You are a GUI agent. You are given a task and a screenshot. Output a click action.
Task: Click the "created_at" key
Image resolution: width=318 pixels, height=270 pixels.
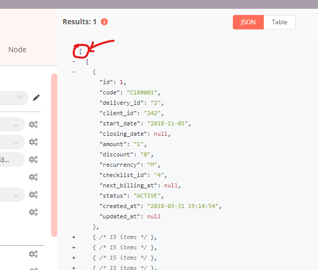click(x=120, y=206)
